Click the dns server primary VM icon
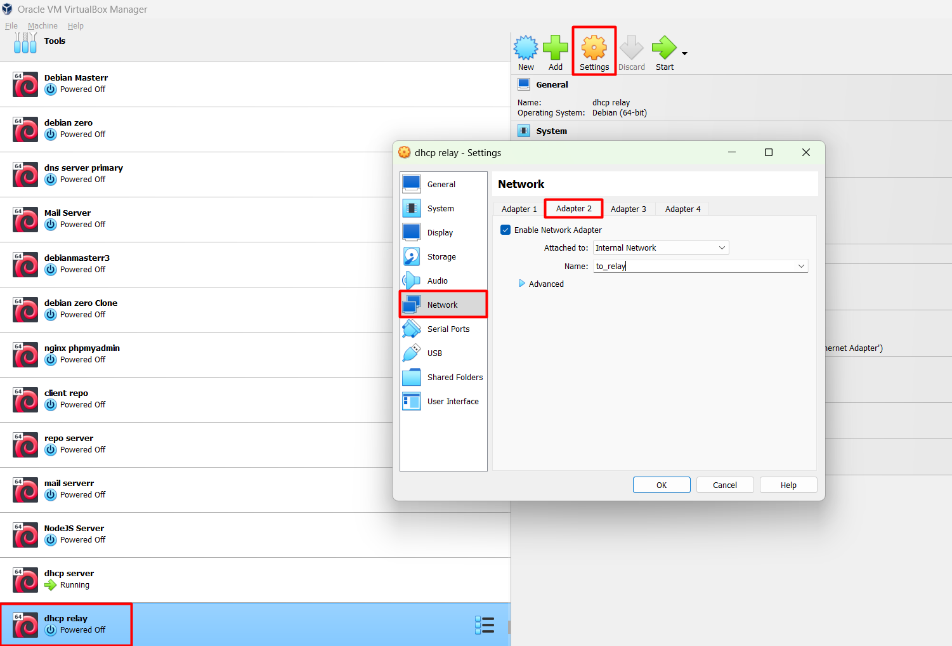 (x=25, y=175)
